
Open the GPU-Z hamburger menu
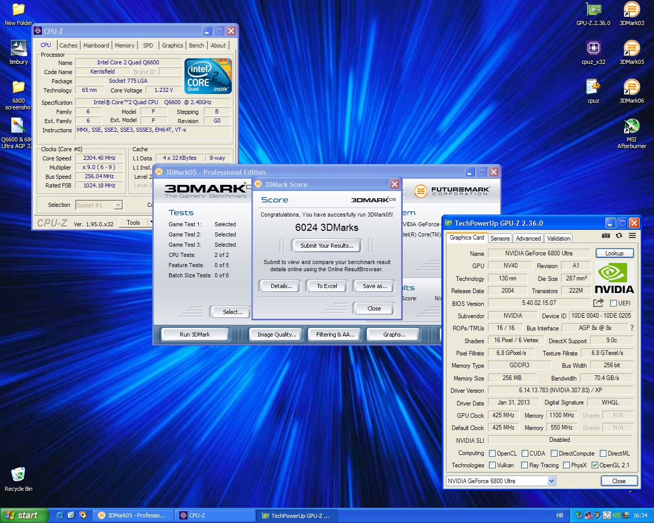[632, 235]
